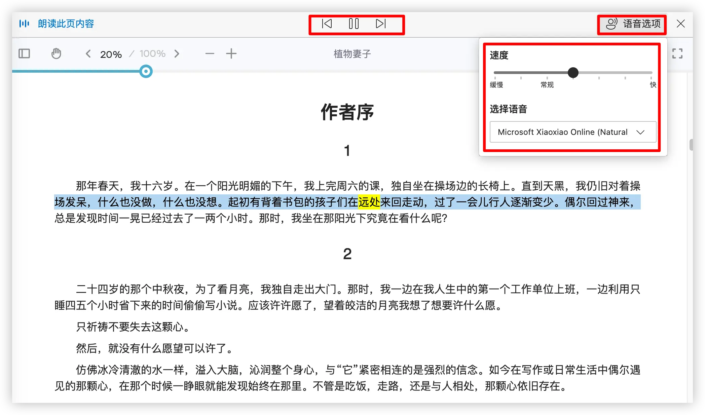Click the reading progress slider knob
Screen dimensions: 705x415
[x=146, y=71]
